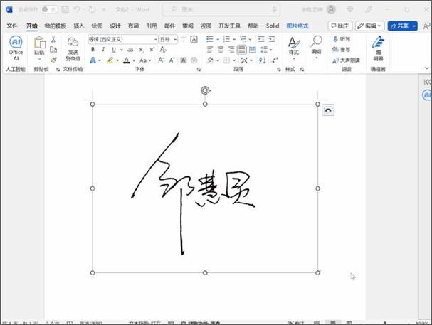432x325 pixels.
Task: Open Font dialog launcher
Action: [x=199, y=70]
